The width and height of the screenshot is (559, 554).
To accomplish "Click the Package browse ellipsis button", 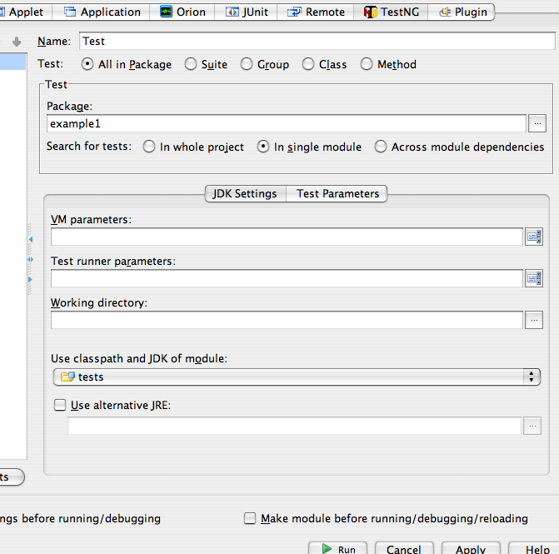I will tap(537, 123).
